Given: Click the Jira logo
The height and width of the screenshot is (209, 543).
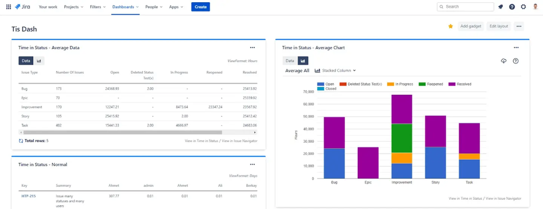Looking at the screenshot, I should point(22,7).
